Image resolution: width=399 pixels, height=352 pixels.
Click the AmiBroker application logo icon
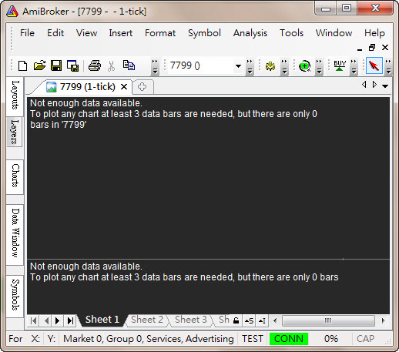click(12, 12)
